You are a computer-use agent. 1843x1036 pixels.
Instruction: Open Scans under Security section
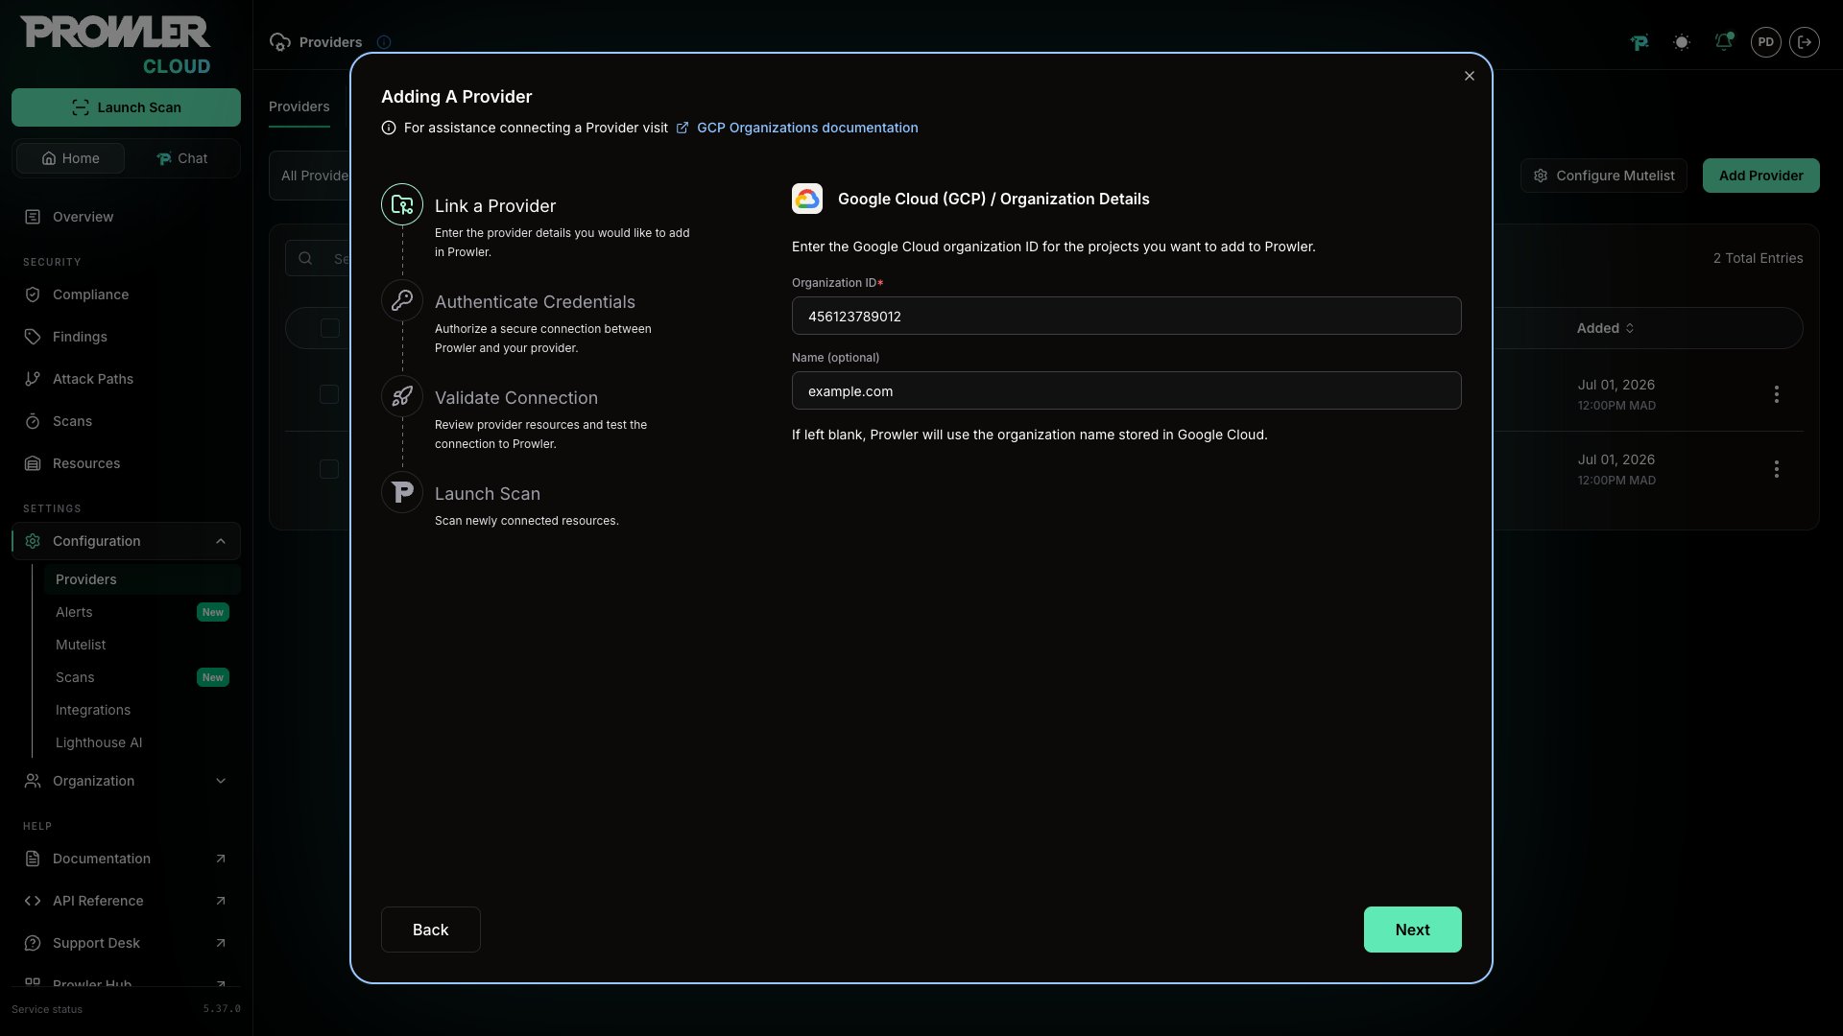(126, 421)
